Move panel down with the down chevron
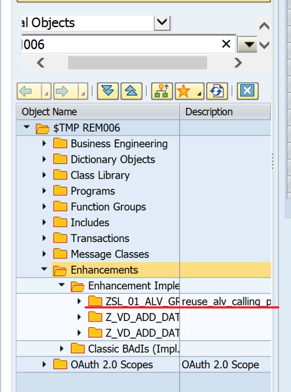 (x=264, y=45)
